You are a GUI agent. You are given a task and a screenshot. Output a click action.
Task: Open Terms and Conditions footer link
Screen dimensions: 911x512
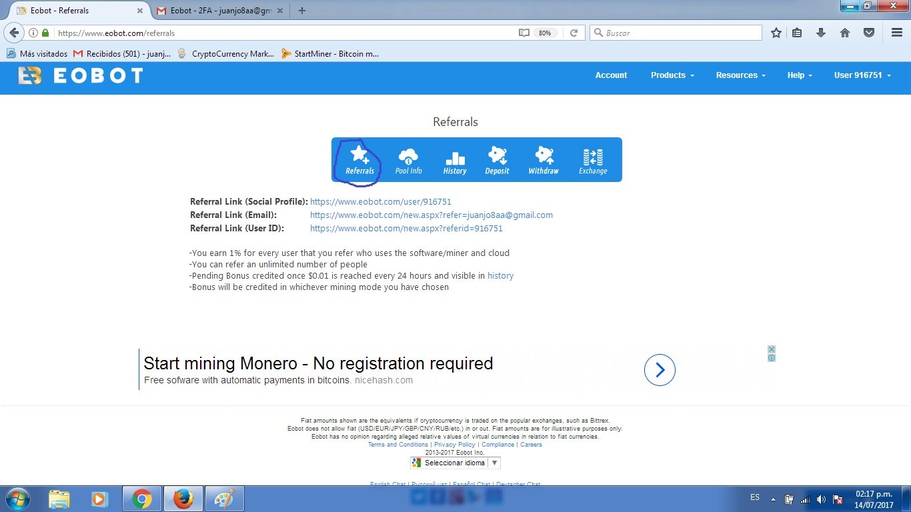click(398, 445)
